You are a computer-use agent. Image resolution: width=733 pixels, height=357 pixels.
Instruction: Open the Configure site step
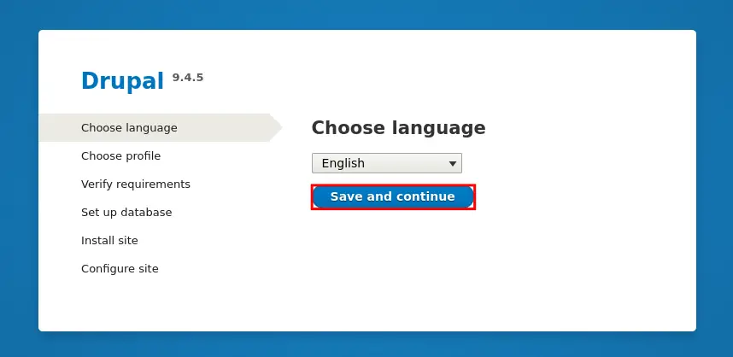(120, 269)
